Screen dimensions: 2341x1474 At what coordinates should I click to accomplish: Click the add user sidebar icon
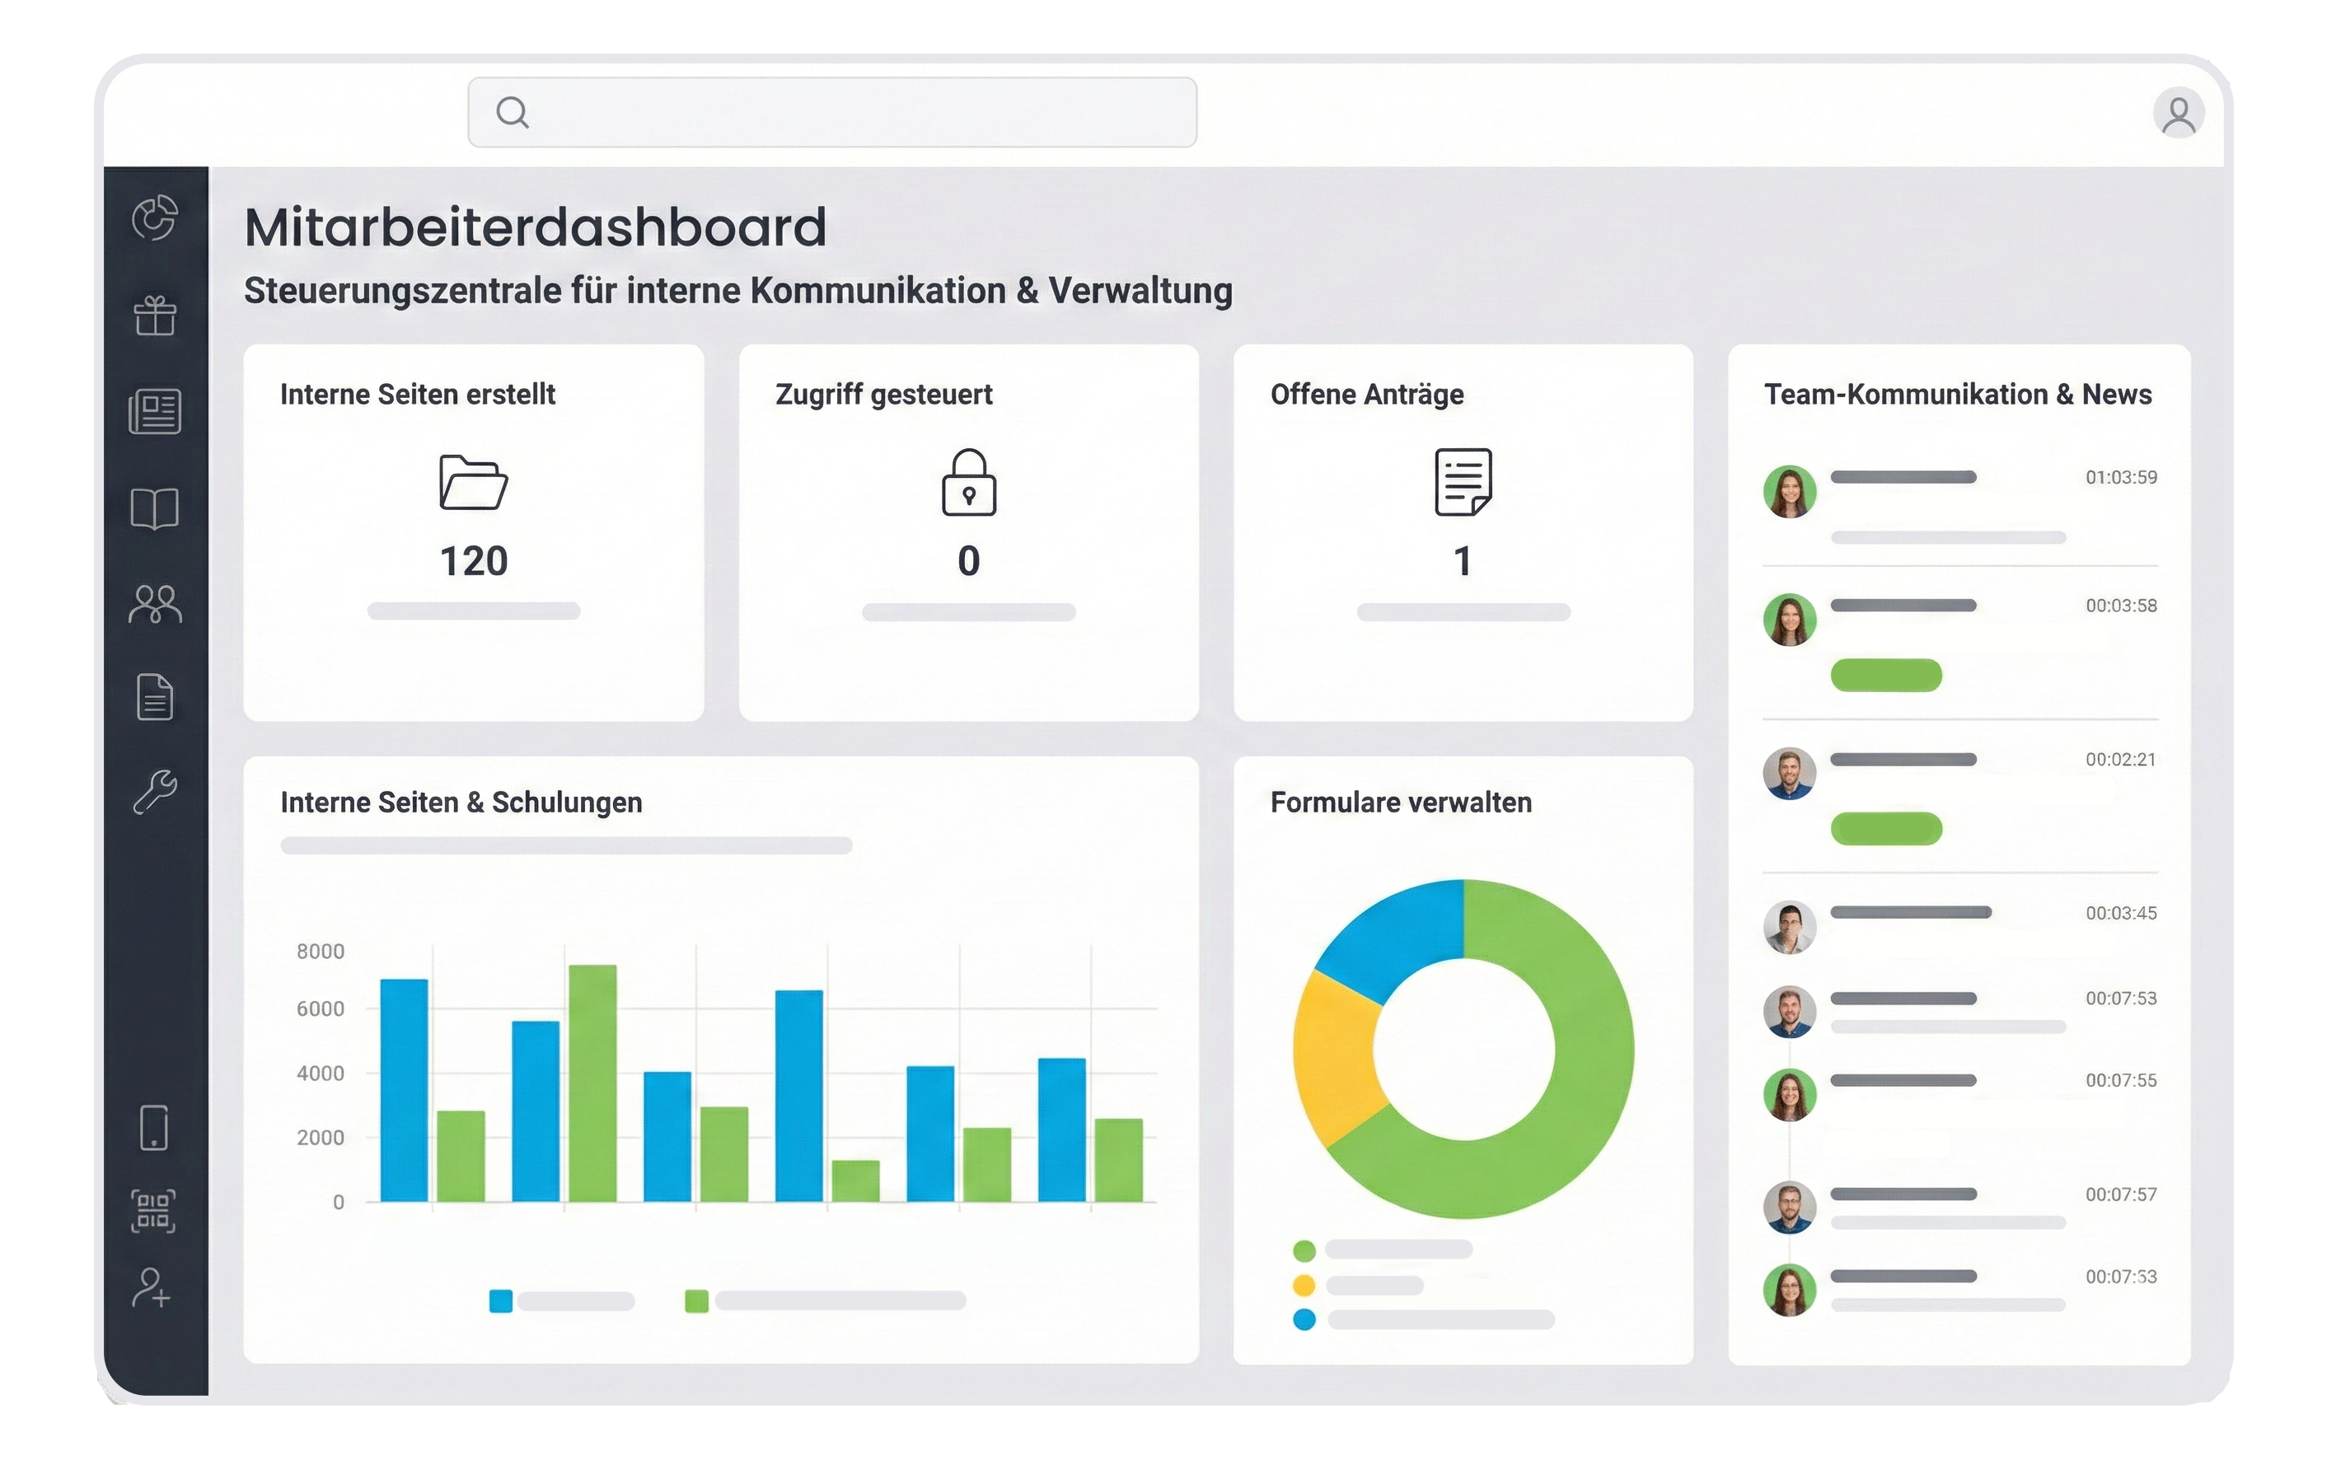click(x=152, y=1287)
